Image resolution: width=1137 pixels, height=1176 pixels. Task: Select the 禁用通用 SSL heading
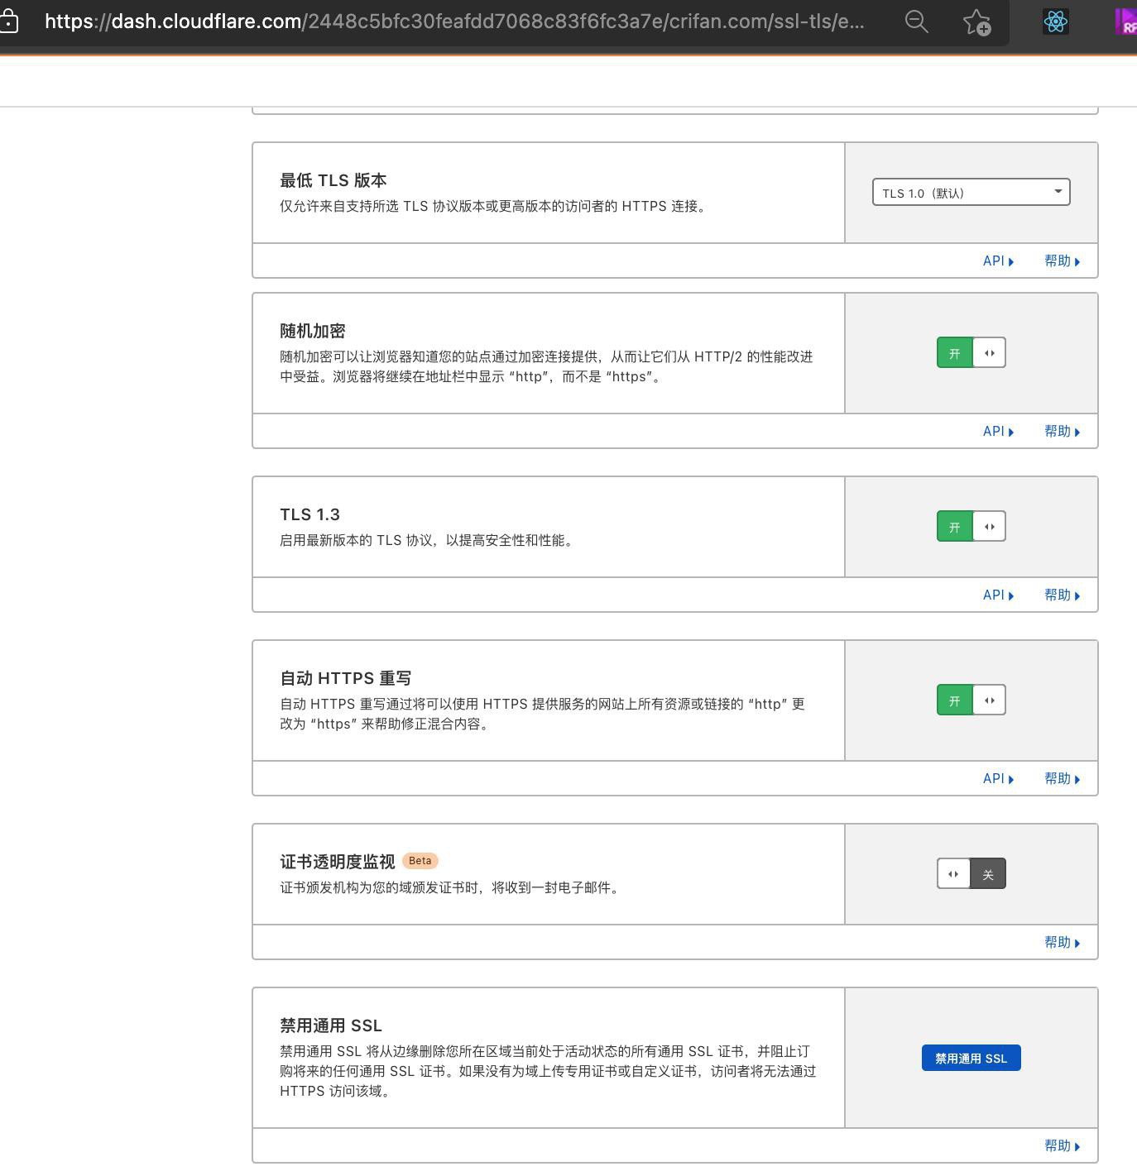[330, 1025]
